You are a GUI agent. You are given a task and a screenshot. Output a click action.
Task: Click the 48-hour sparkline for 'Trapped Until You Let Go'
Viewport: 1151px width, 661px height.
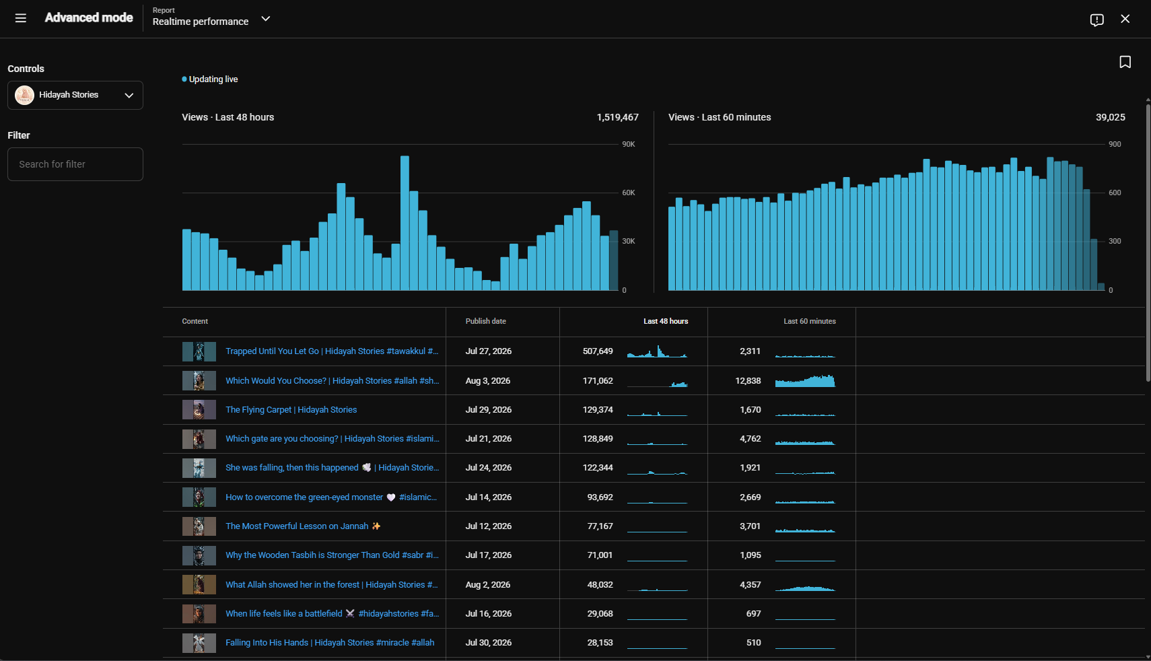click(x=657, y=351)
